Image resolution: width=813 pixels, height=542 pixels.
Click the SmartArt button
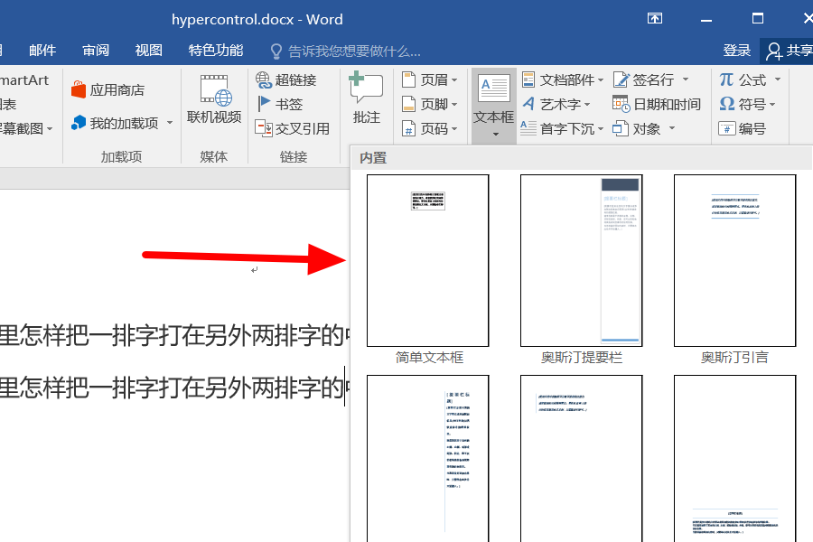pos(24,79)
